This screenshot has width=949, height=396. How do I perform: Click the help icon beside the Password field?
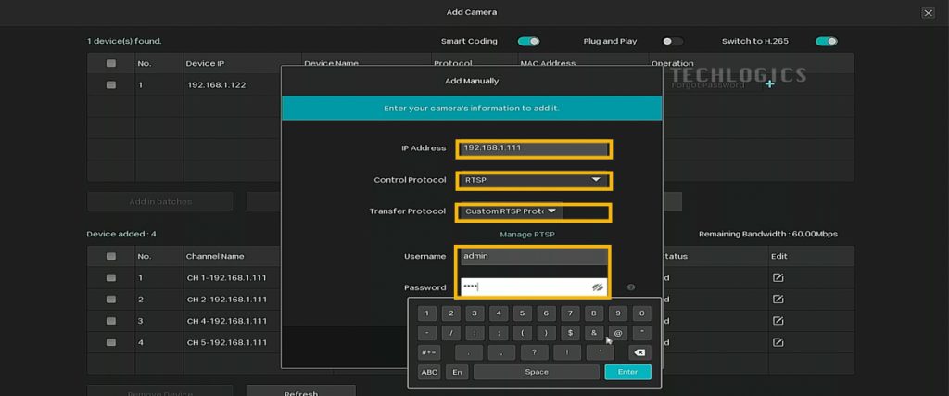630,287
